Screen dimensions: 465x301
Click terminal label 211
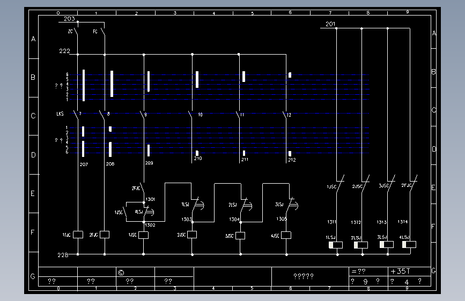pyautogui.click(x=245, y=160)
